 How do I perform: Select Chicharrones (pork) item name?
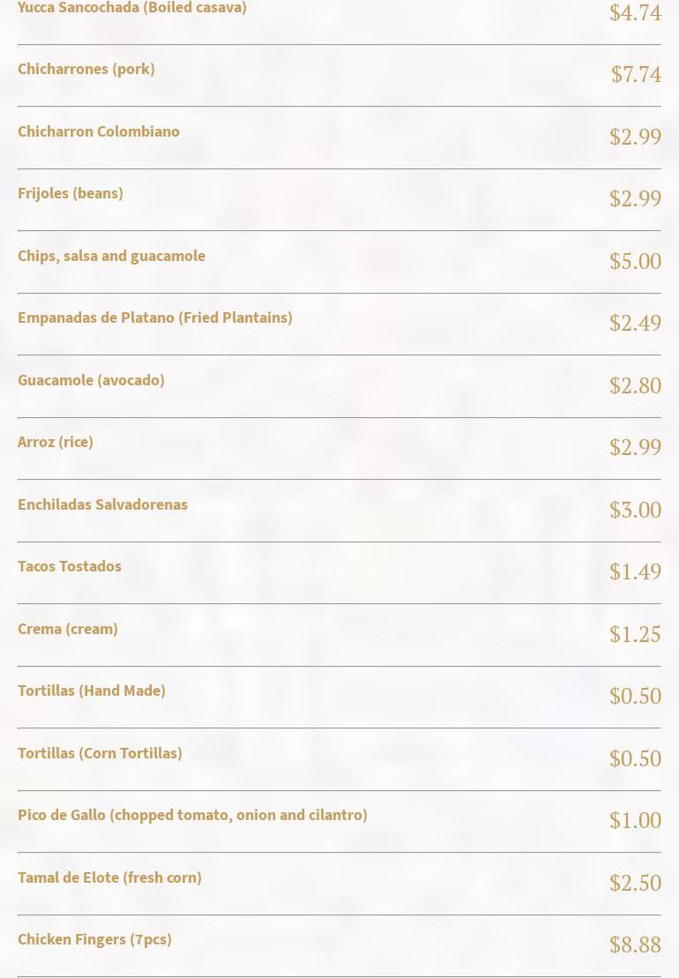tap(86, 69)
